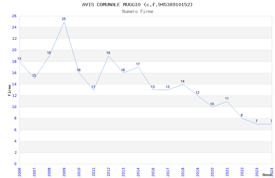Click the y-axis tick label 22
The height and width of the screenshot is (178, 275).
pyautogui.click(x=14, y=39)
